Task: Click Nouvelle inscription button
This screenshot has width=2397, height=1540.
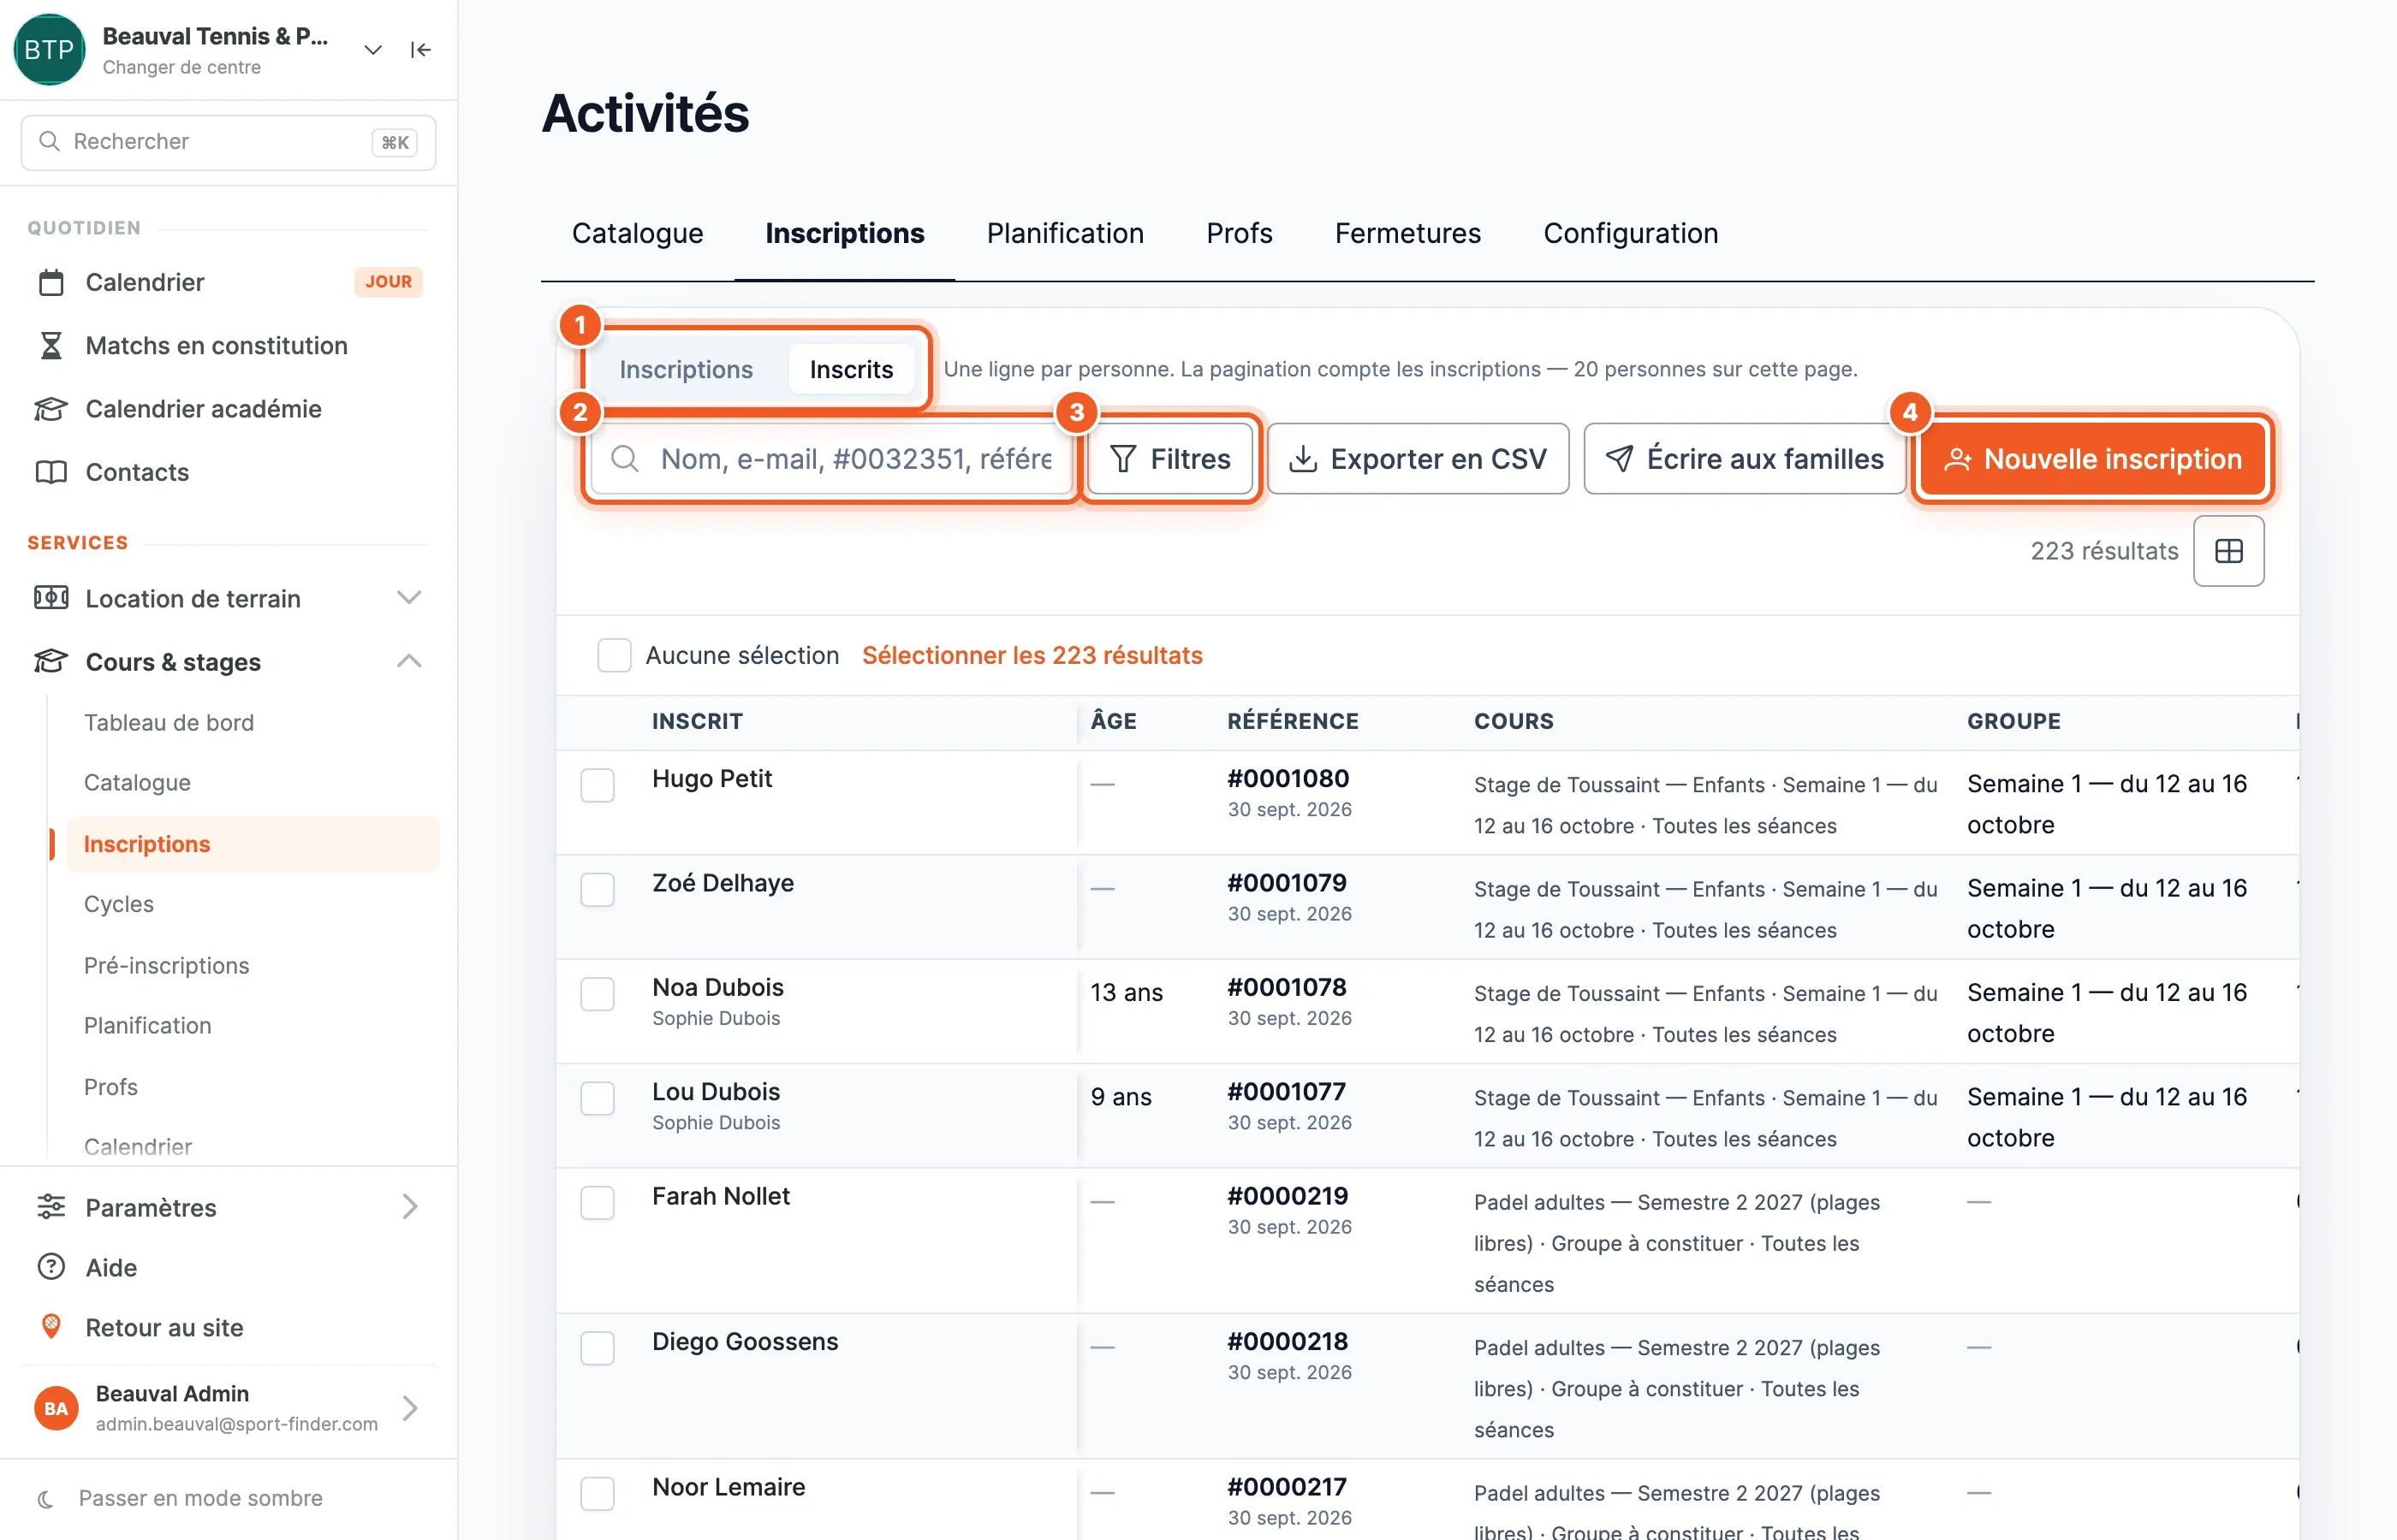Action: [x=2092, y=459]
